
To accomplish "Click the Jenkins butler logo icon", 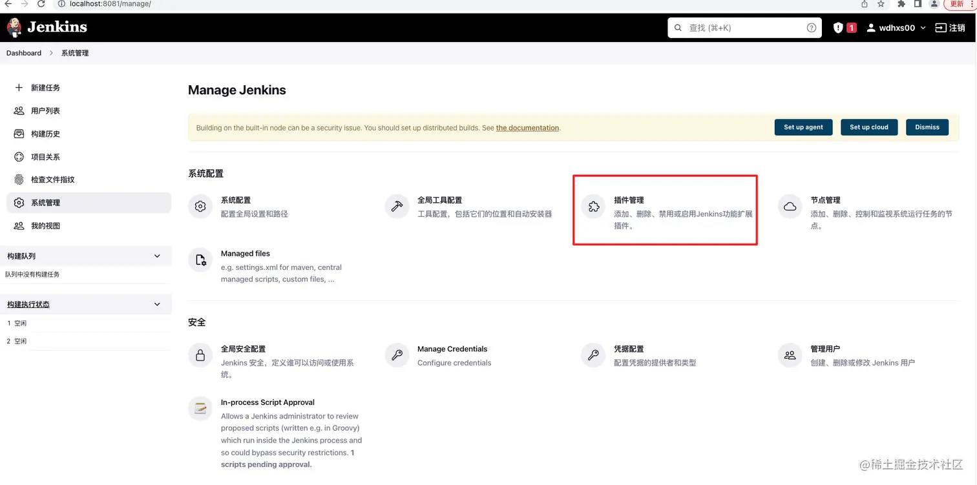I will coord(14,27).
